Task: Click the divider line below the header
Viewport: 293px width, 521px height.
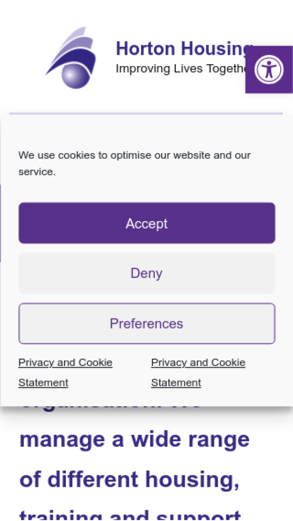Action: [x=146, y=113]
